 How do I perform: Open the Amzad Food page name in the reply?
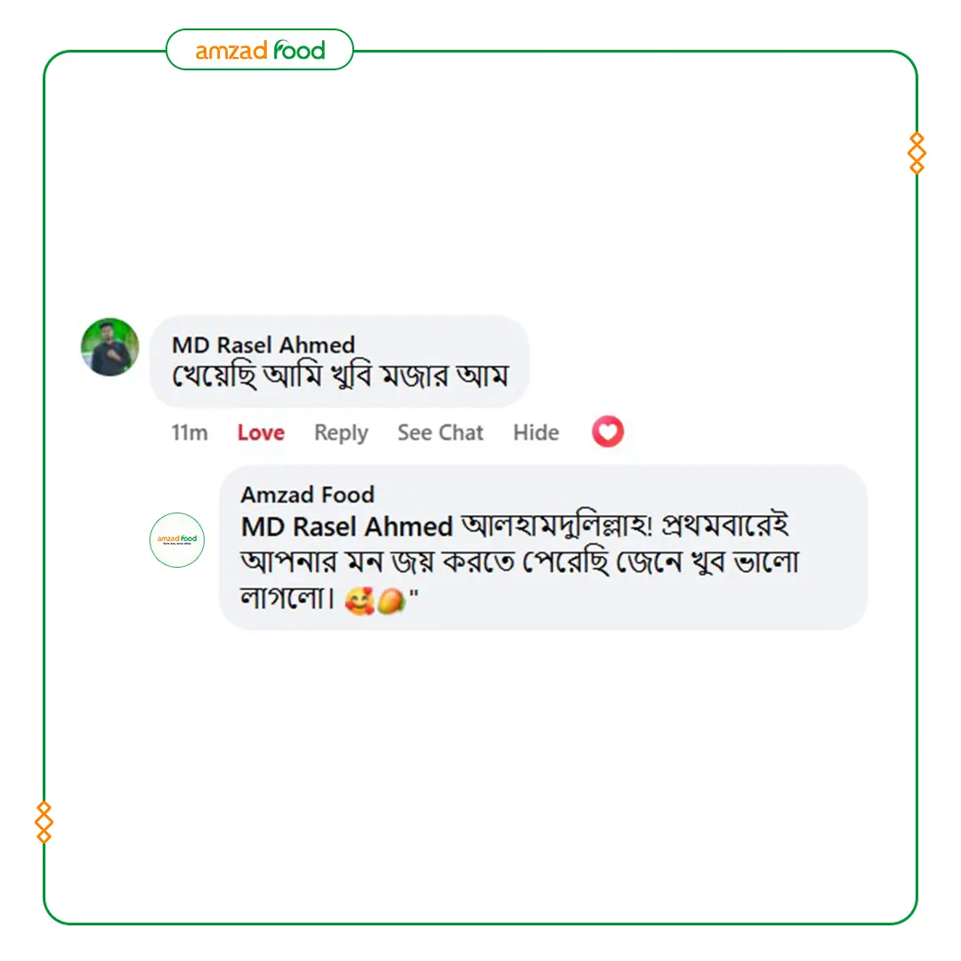307,495
